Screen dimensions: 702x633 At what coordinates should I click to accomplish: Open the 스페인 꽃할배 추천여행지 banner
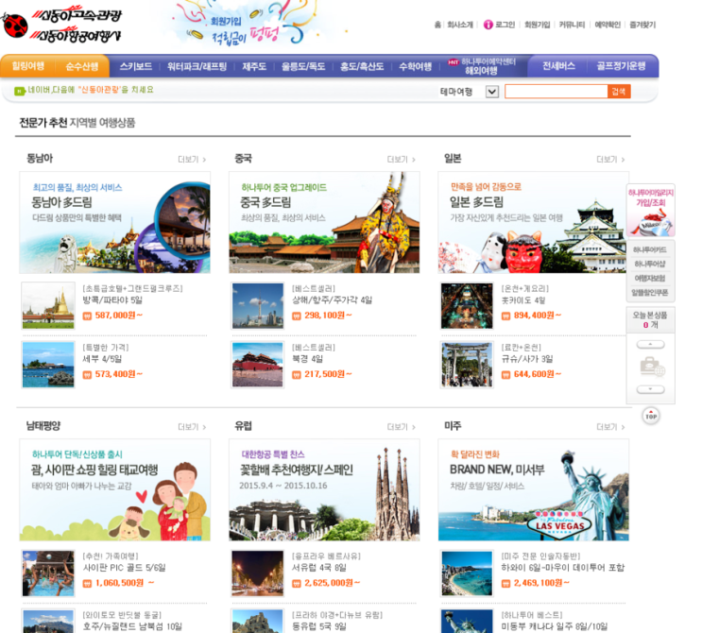pos(324,489)
